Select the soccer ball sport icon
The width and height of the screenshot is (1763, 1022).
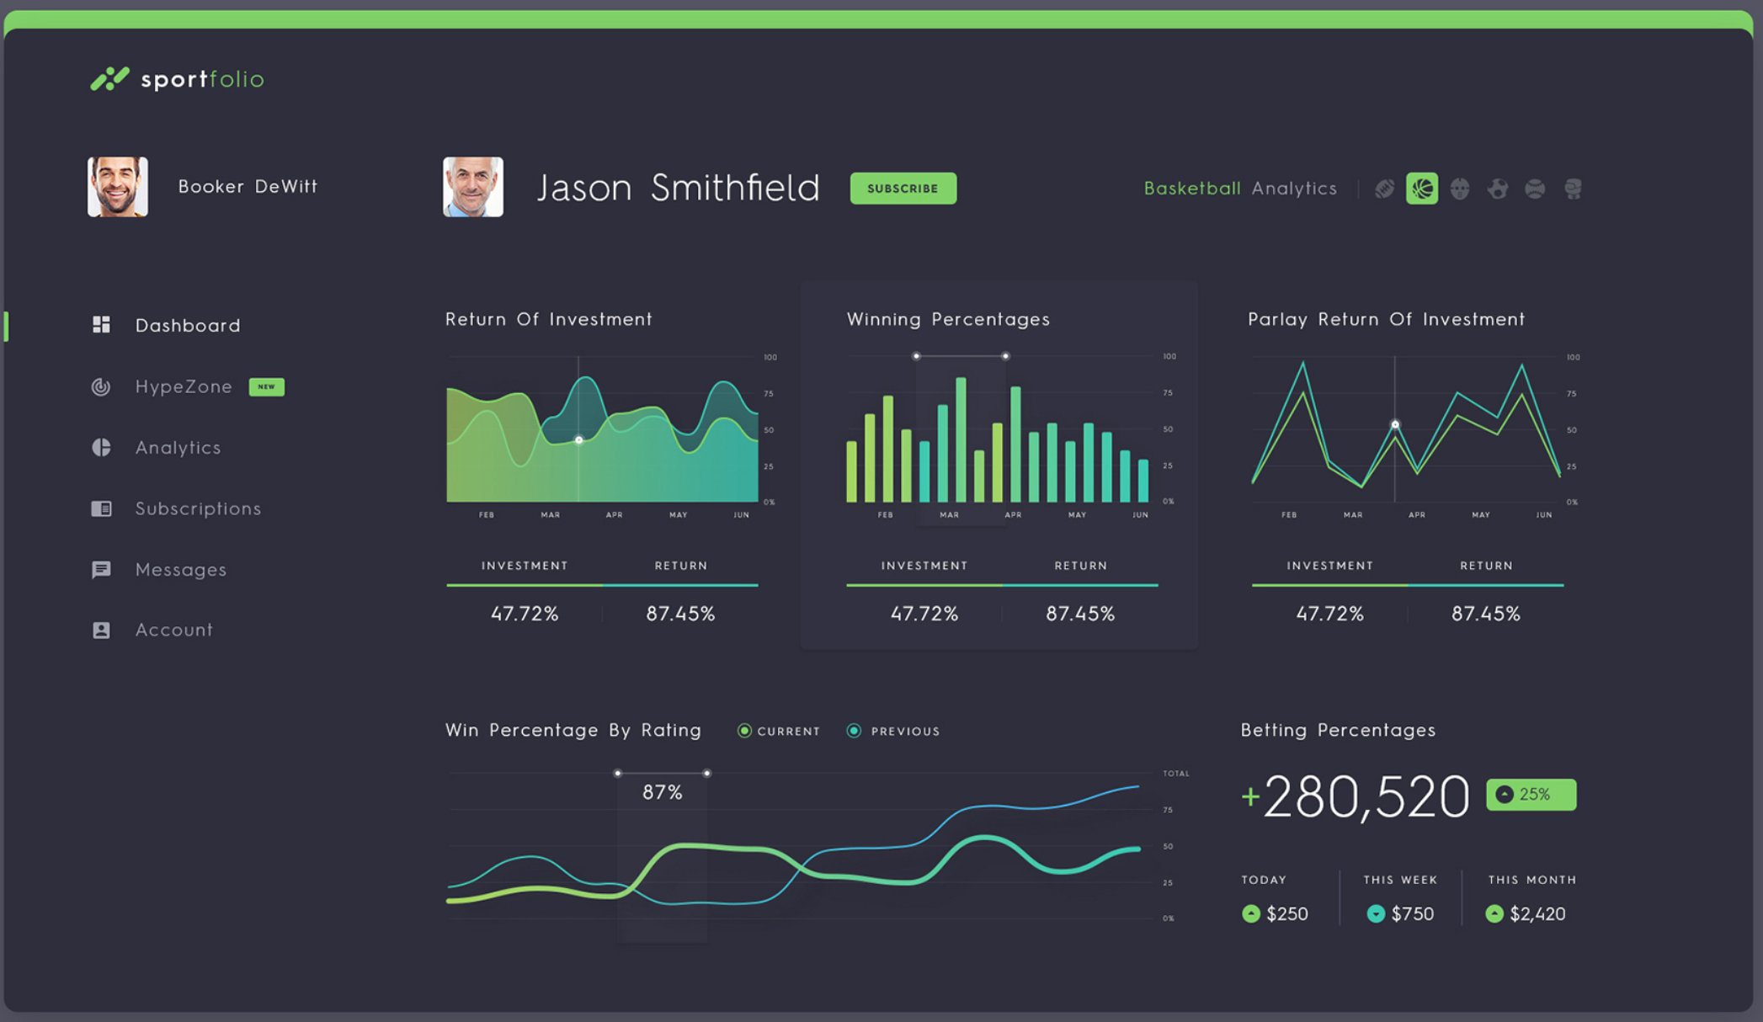[x=1497, y=189]
